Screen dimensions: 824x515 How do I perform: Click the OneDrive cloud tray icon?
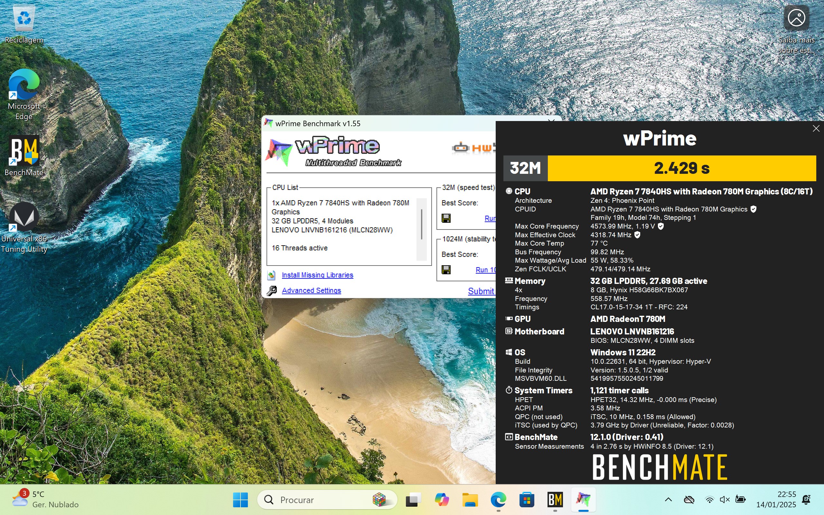pyautogui.click(x=689, y=500)
